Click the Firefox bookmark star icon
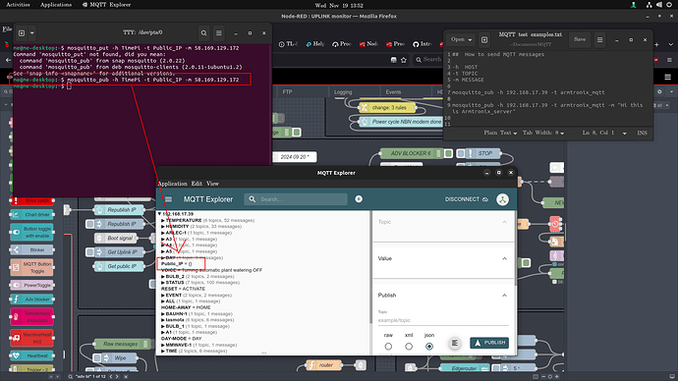678x381 pixels. tap(404, 60)
